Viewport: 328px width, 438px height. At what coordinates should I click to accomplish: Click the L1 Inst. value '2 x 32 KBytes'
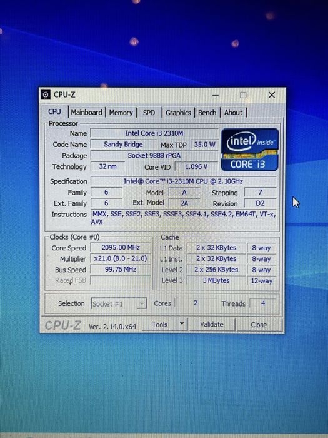216,258
